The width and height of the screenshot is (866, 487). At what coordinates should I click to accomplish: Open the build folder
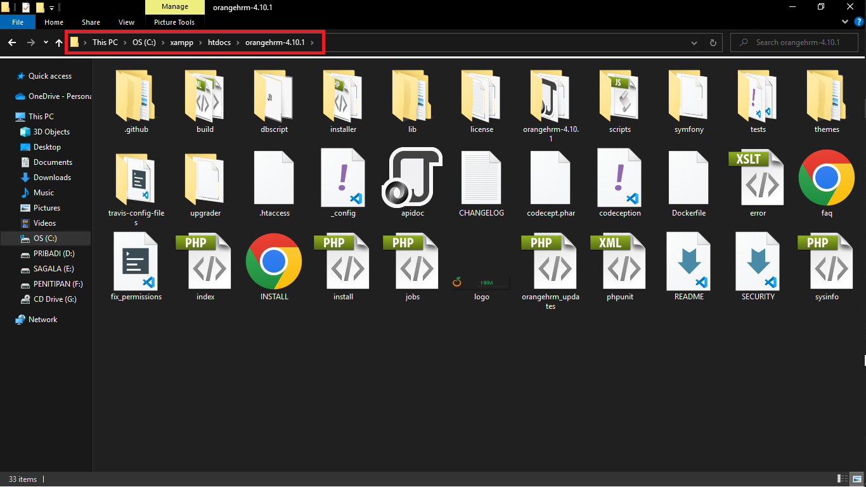(x=205, y=101)
